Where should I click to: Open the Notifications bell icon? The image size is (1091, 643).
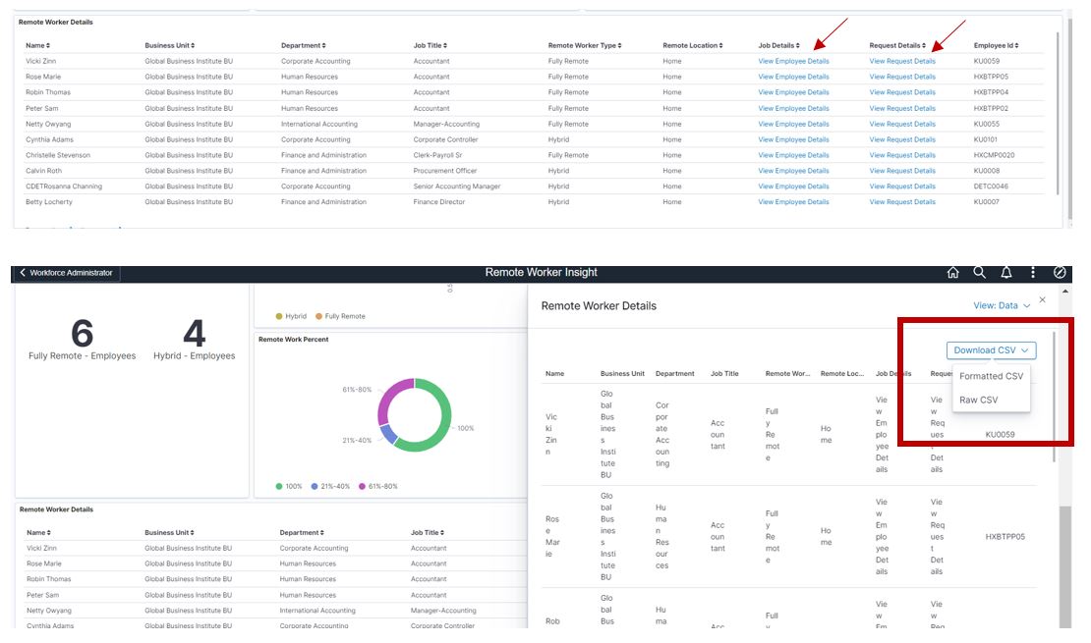tap(1005, 273)
